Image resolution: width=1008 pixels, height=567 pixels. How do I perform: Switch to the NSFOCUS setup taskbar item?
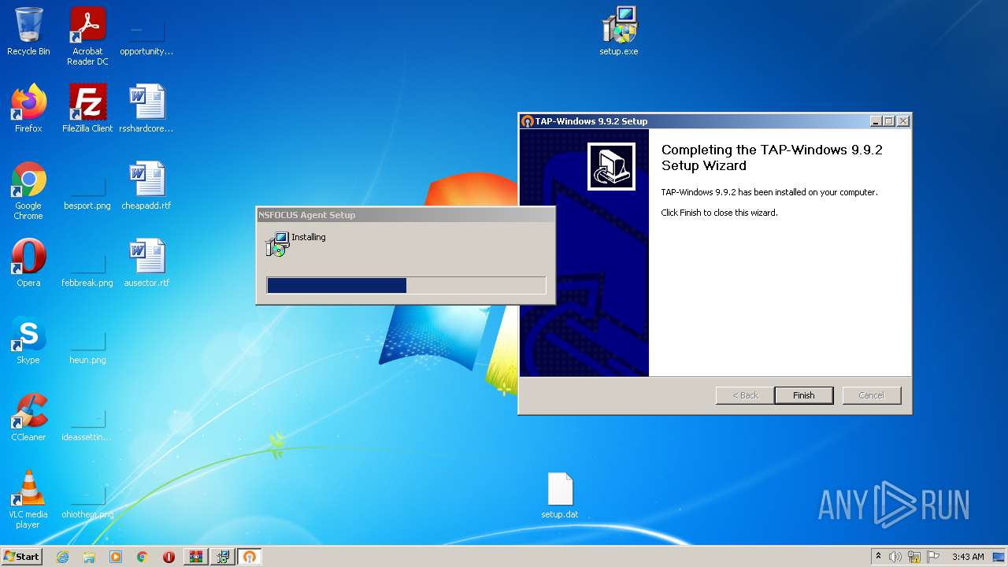(223, 557)
